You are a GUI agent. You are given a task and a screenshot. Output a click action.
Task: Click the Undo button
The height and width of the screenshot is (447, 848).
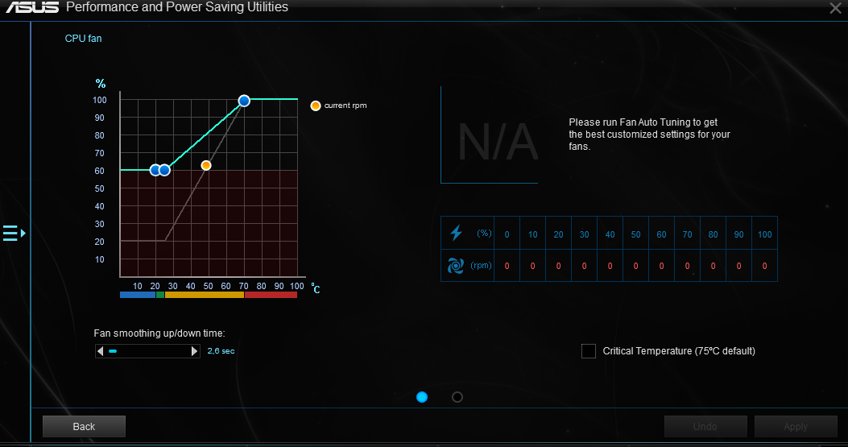(705, 426)
